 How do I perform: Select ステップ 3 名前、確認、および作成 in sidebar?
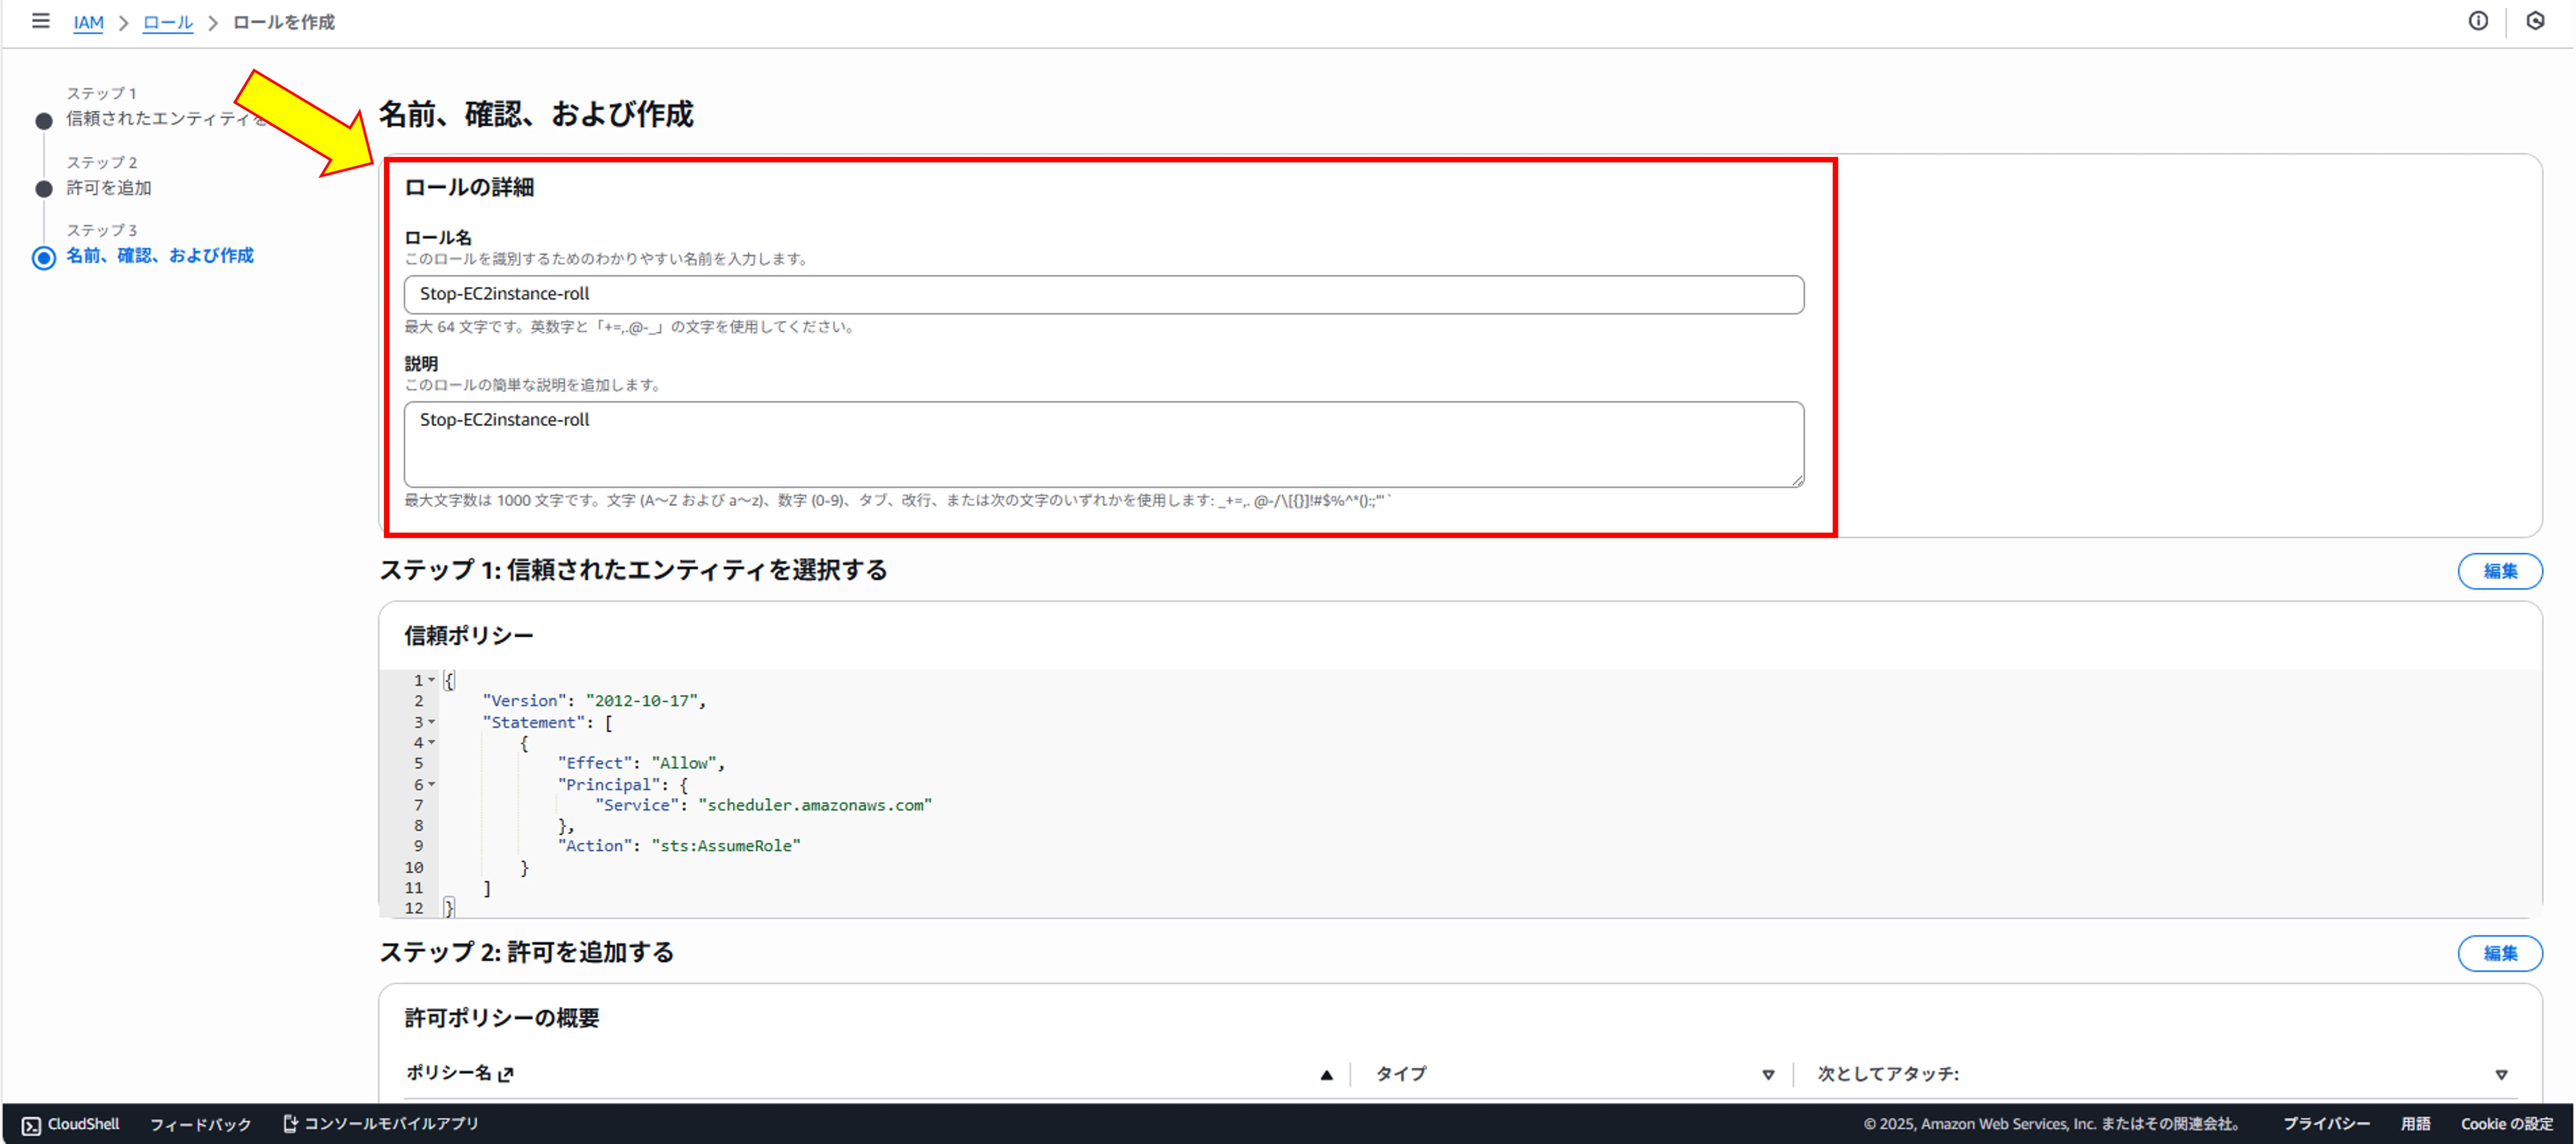(x=160, y=255)
